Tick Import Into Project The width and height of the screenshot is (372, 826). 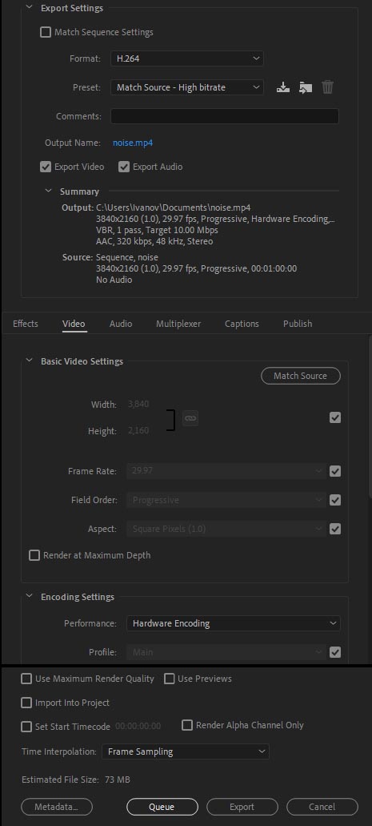click(x=26, y=703)
